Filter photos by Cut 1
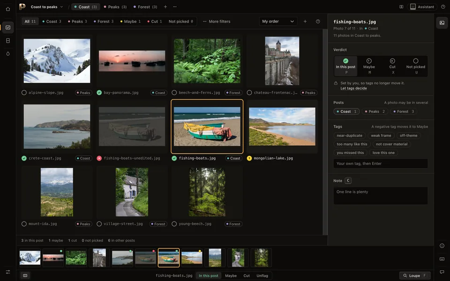Viewport: 450px width, 281px height. pyautogui.click(x=154, y=22)
